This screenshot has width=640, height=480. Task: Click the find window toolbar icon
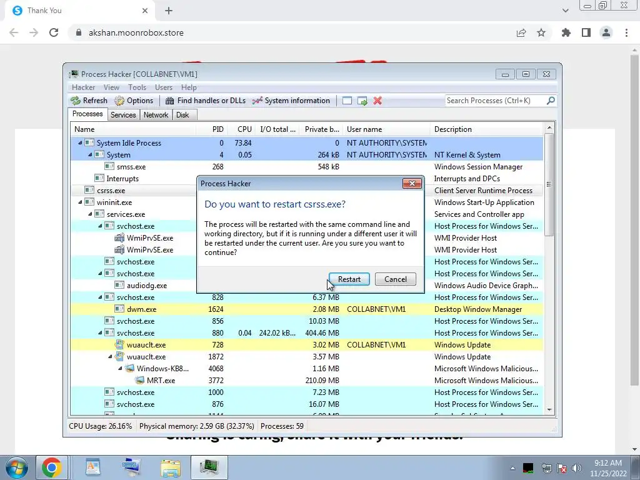pyautogui.click(x=347, y=101)
